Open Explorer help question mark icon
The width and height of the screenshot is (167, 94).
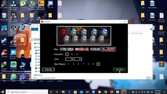coord(151,29)
